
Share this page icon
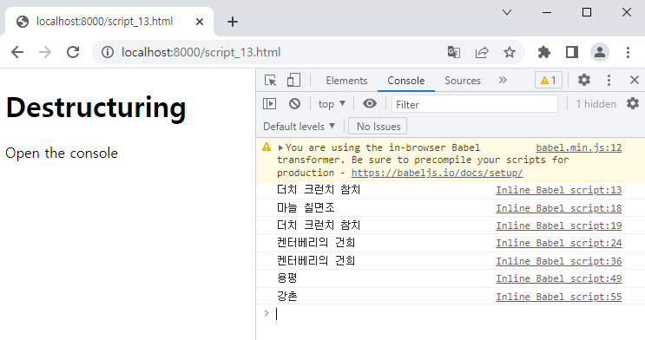click(x=482, y=52)
